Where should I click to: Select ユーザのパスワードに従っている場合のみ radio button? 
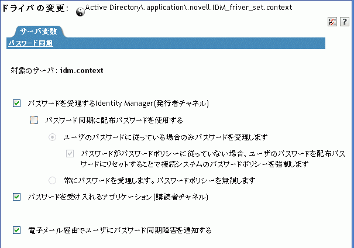pyautogui.click(x=53, y=137)
